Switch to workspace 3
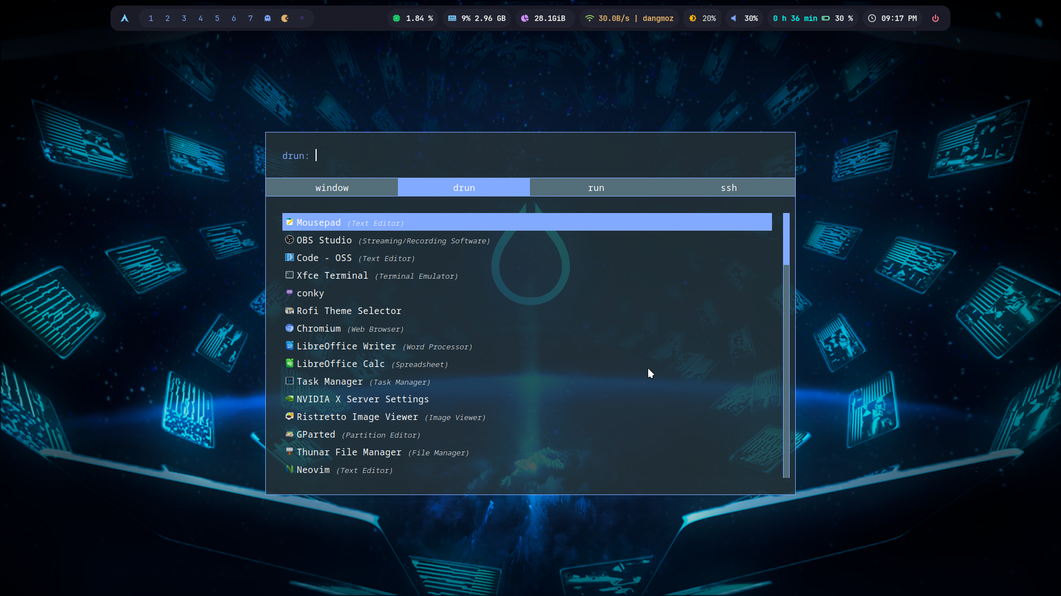The height and width of the screenshot is (596, 1061). 184,18
